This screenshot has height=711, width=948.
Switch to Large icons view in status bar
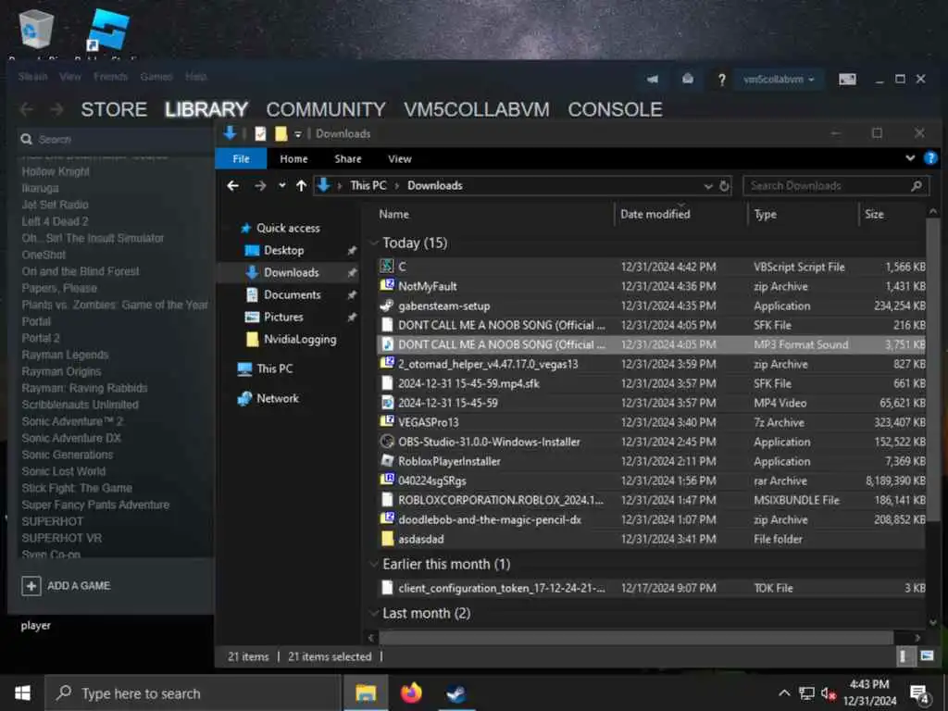(927, 656)
